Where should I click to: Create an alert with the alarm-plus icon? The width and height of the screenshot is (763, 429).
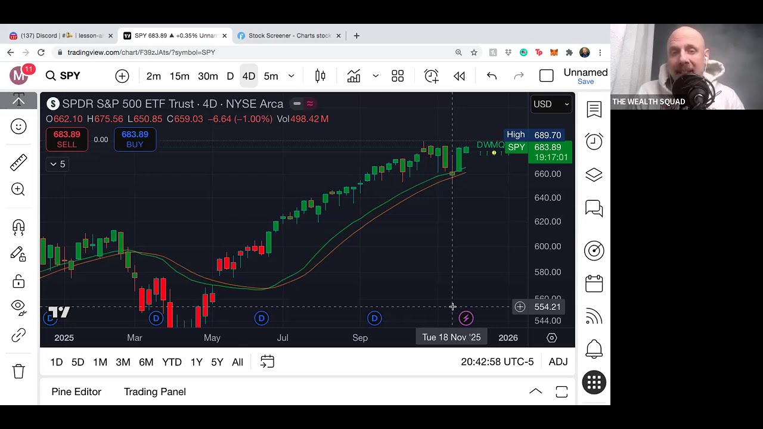coord(431,76)
